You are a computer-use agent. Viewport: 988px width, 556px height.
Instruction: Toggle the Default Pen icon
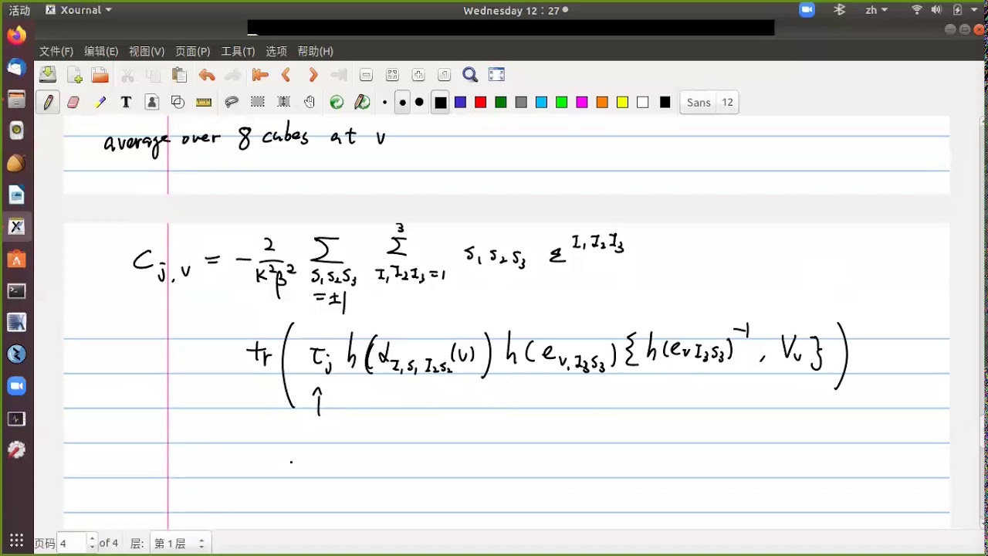pos(362,102)
